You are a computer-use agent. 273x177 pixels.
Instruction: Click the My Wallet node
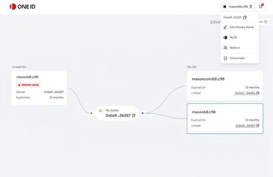(x=117, y=113)
